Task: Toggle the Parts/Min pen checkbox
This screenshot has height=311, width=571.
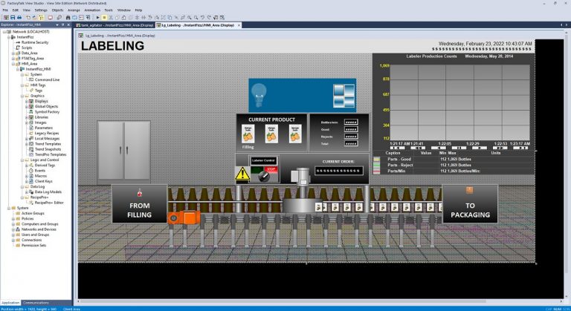Action: (x=376, y=170)
